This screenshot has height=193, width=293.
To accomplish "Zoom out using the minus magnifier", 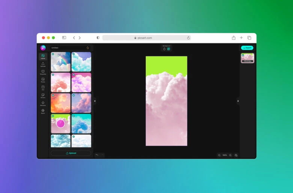I will (x=219, y=155).
